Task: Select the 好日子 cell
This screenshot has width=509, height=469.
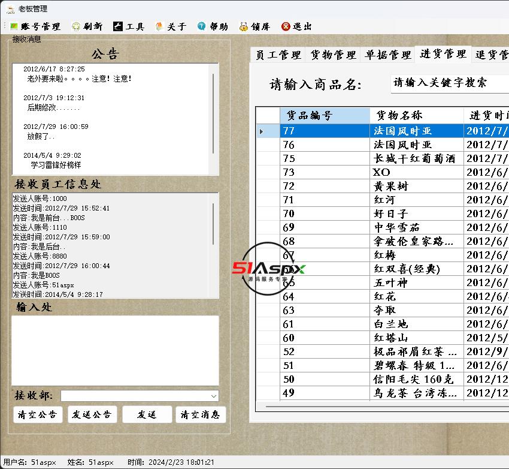Action: [417, 214]
